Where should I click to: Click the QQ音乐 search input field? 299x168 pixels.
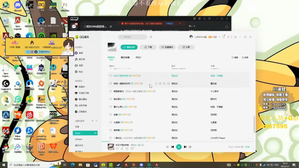(133, 37)
